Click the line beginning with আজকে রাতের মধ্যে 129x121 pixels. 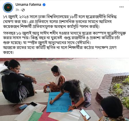(59, 50)
